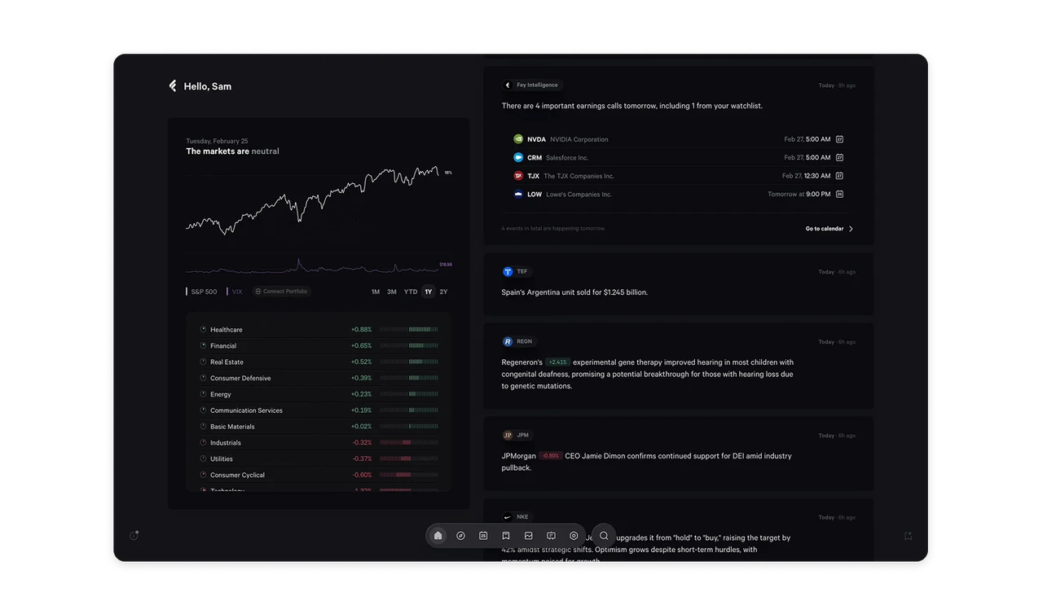Open the Basic Materials sector row
This screenshot has width=1043, height=614.
319,427
